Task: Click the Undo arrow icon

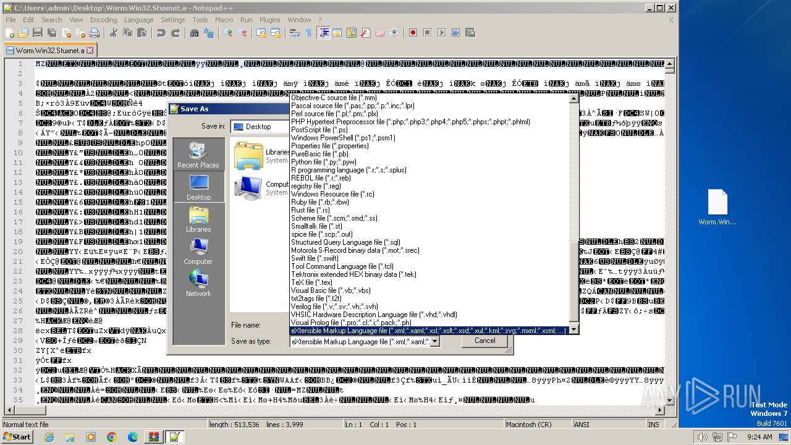Action: pyautogui.click(x=161, y=33)
